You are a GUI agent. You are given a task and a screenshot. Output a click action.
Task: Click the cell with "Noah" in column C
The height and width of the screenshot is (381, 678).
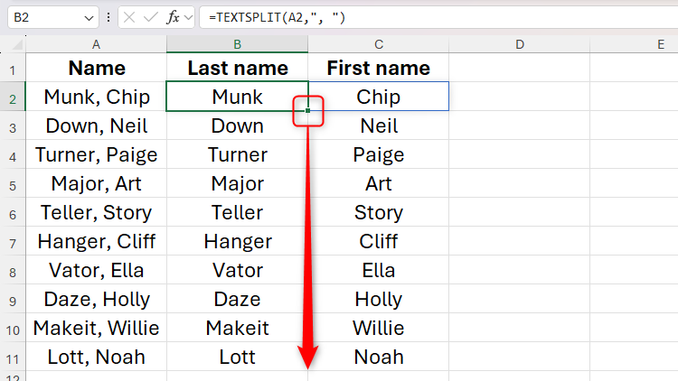click(378, 357)
